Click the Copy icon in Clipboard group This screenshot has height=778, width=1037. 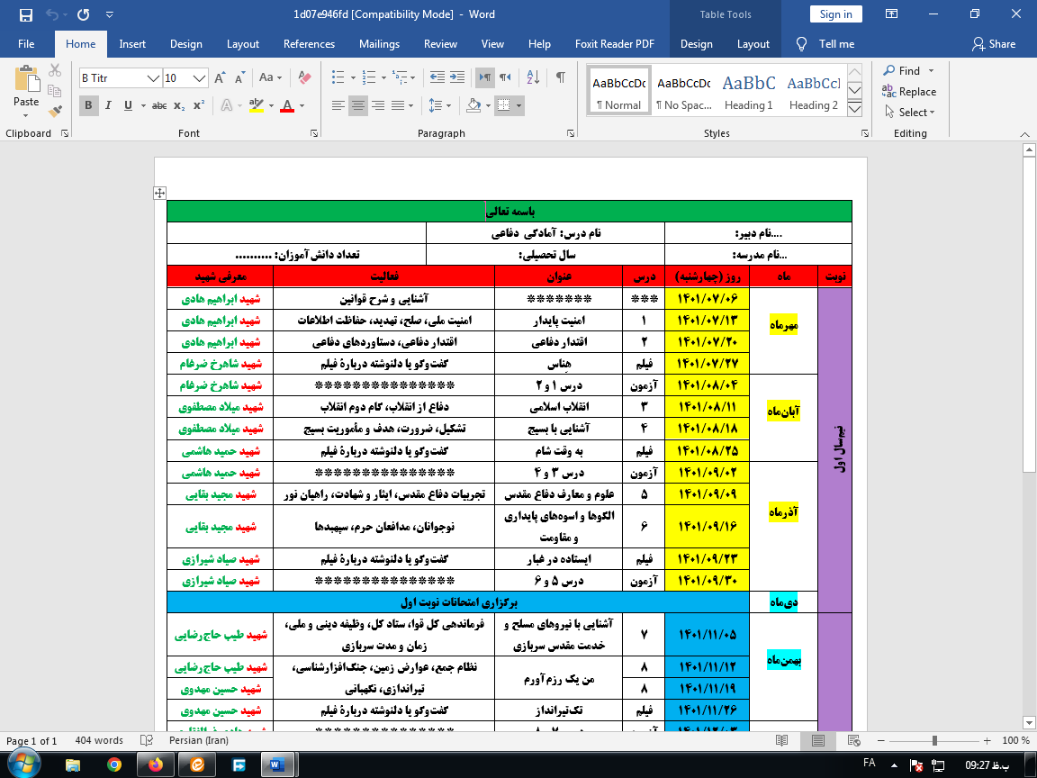(x=55, y=91)
